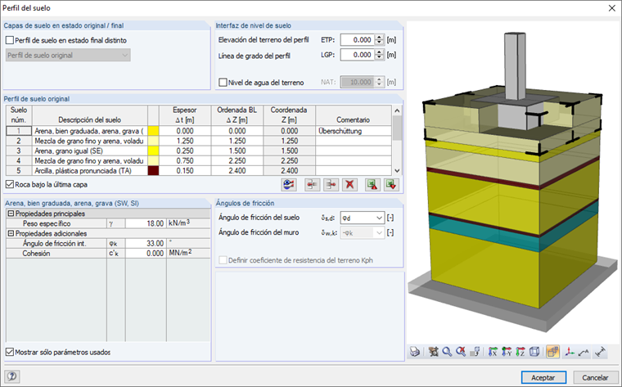The image size is (622, 387).
Task: Click the second red-arrow row icon left of delete
Action: pyautogui.click(x=331, y=185)
